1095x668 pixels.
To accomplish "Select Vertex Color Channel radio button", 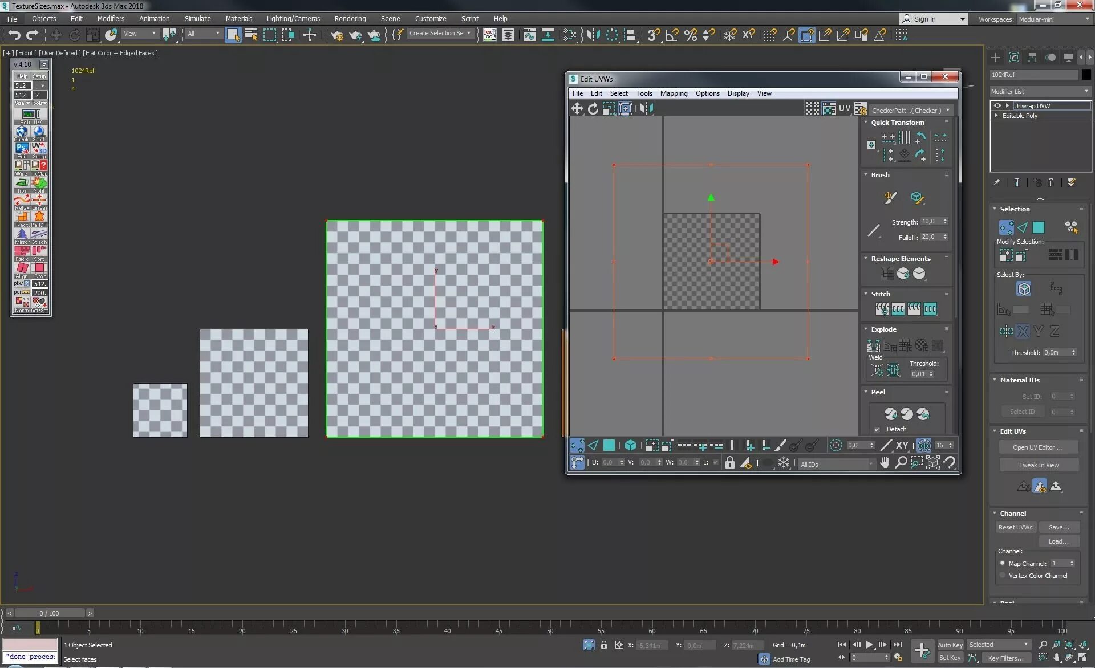I will tap(1002, 576).
